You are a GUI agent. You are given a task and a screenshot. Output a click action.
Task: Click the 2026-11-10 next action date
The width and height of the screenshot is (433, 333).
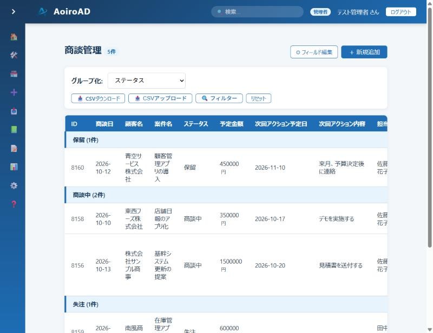coord(270,168)
